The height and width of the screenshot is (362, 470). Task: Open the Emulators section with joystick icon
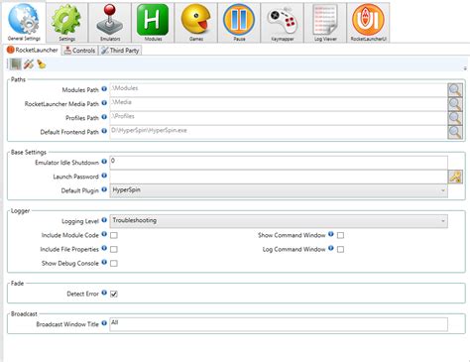coord(110,23)
